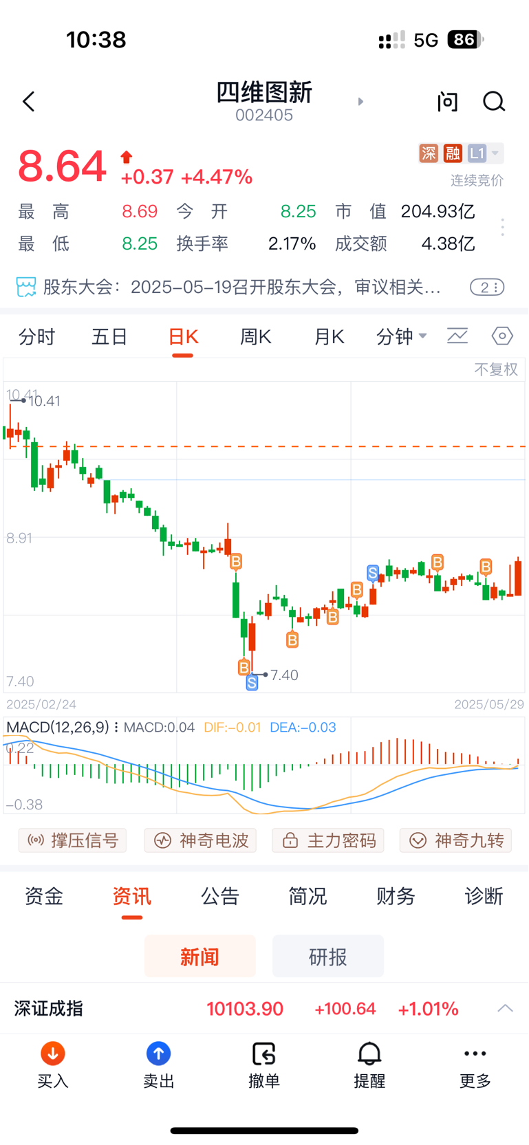Enable the 神奇九转 indicator
This screenshot has width=529, height=1145.
coord(455,840)
